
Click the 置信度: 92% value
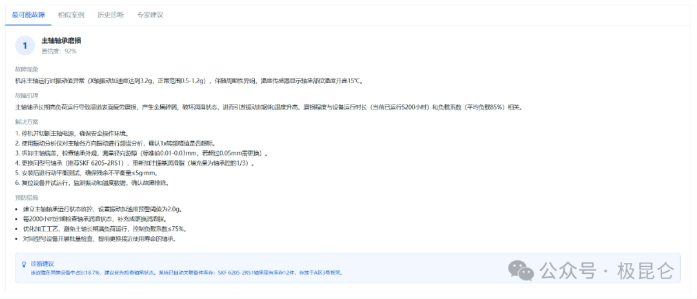pyautogui.click(x=59, y=51)
